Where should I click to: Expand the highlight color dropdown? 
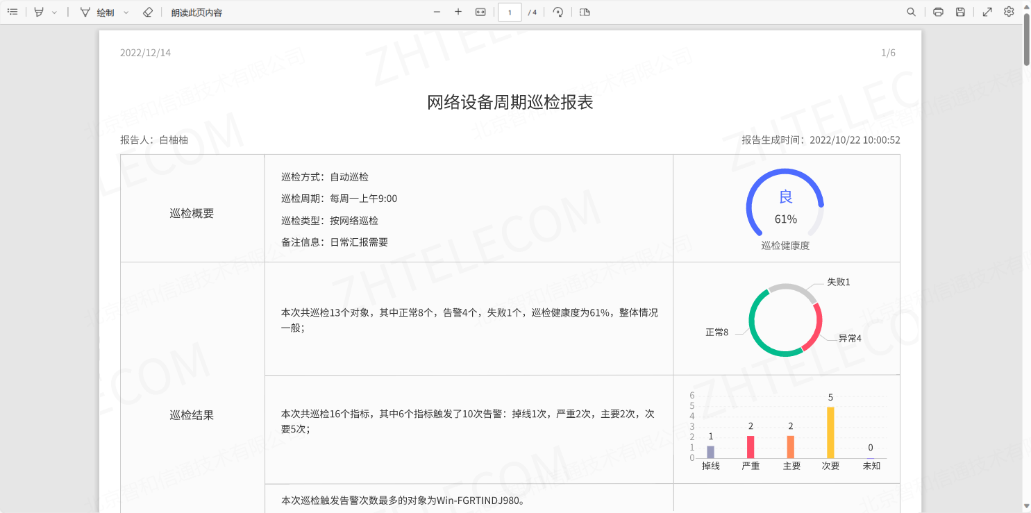click(54, 12)
